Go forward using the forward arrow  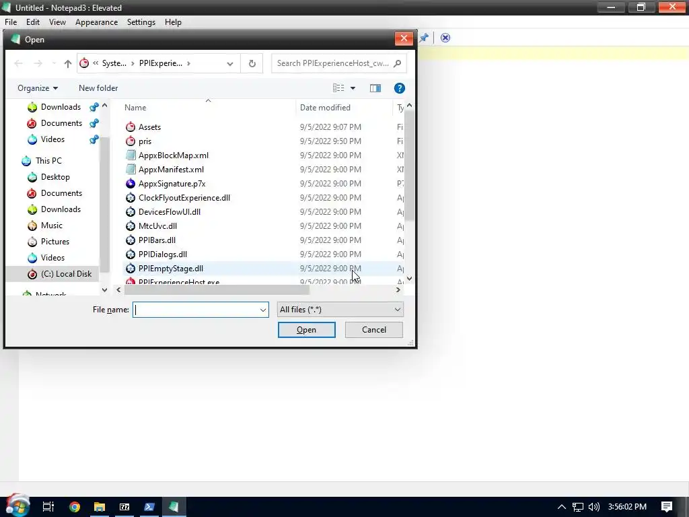pyautogui.click(x=38, y=63)
